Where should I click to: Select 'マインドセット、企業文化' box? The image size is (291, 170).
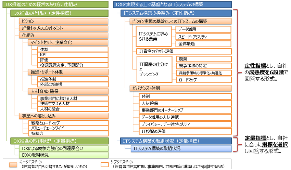(x=68, y=42)
